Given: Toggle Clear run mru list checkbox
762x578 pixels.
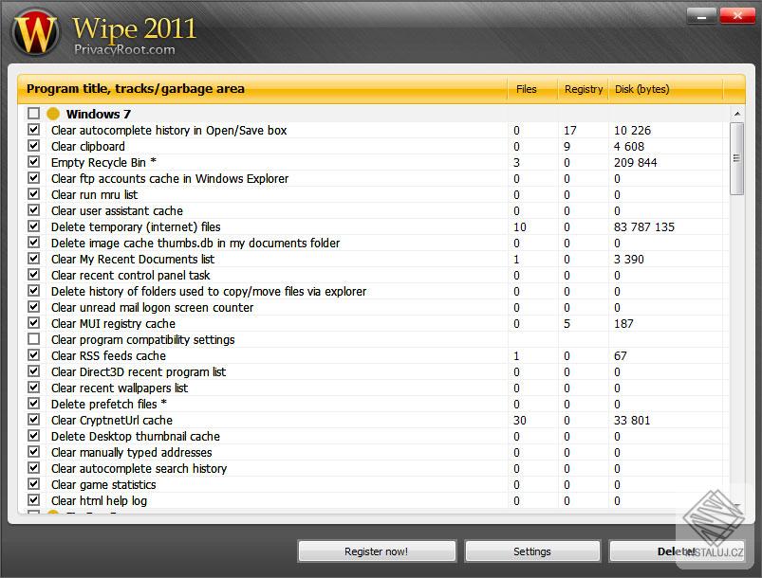Looking at the screenshot, I should pos(33,194).
